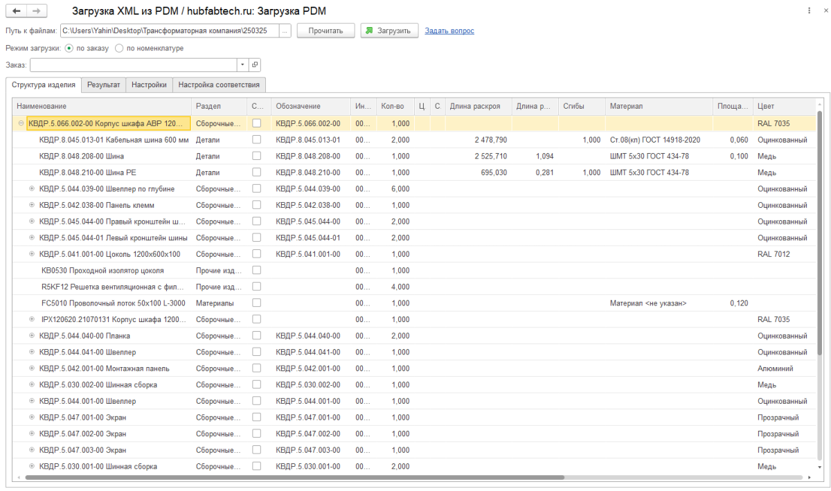The image size is (831, 491).
Task: Open the Задать вопрос link
Action: pos(449,30)
